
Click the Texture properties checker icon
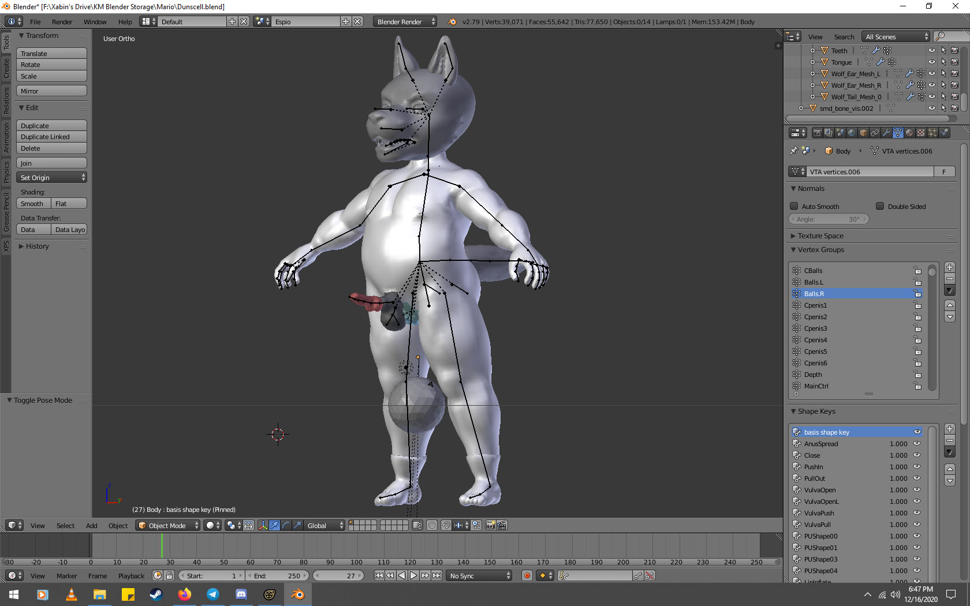point(921,133)
